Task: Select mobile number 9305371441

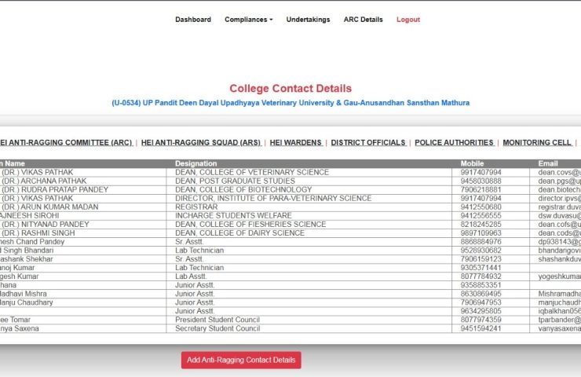Action: (491, 268)
